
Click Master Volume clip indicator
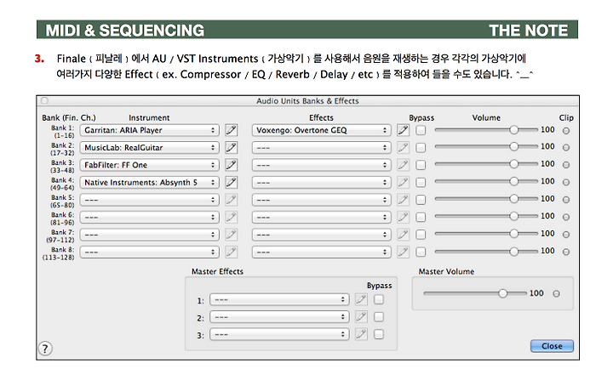coord(556,293)
